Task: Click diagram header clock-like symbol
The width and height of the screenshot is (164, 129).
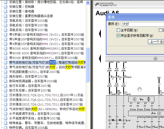Action: pyautogui.click(x=155, y=59)
